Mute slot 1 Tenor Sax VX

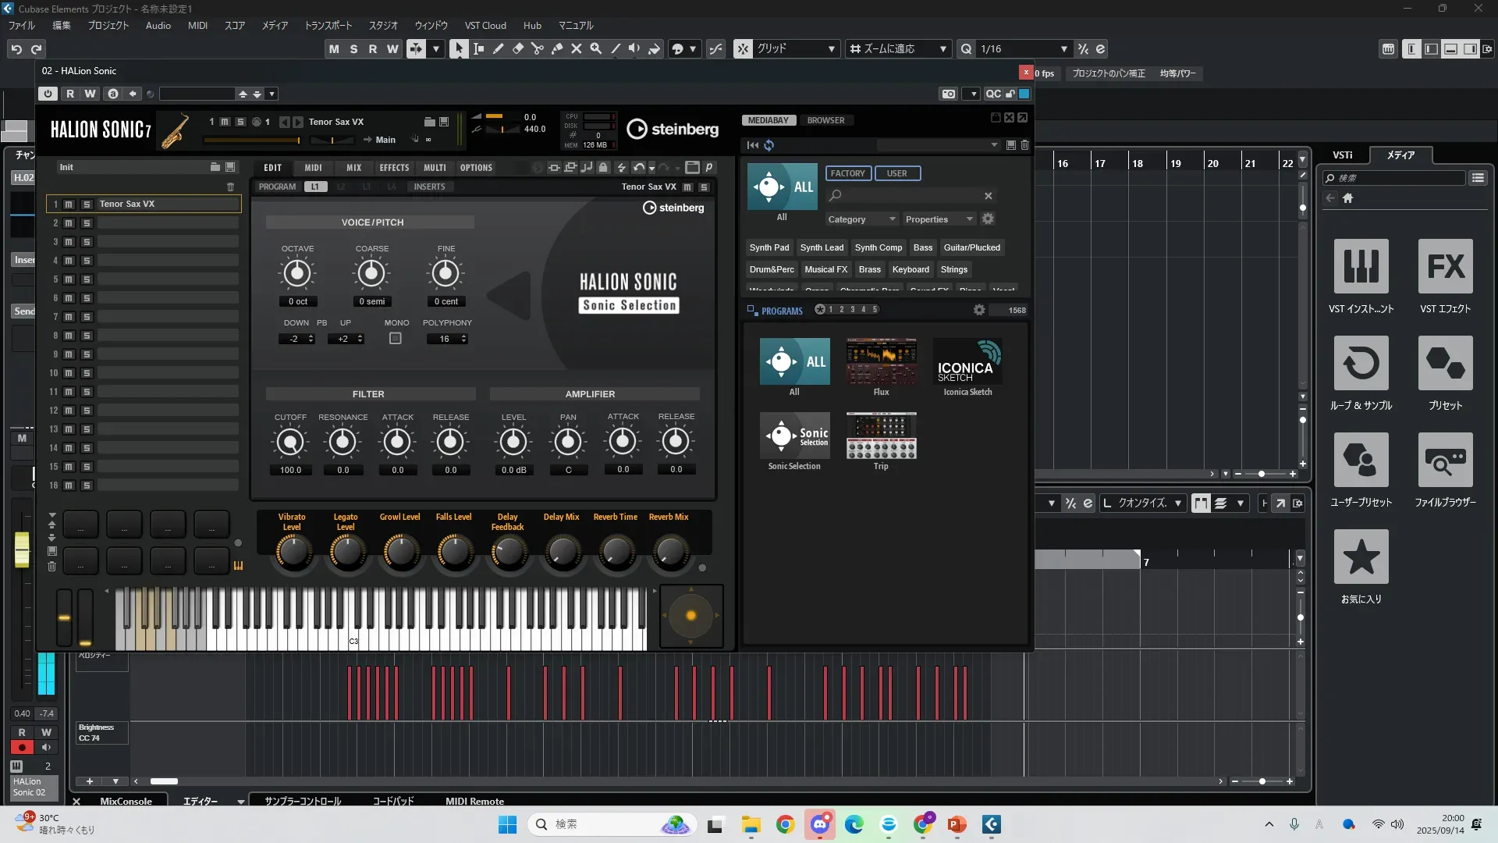click(69, 205)
